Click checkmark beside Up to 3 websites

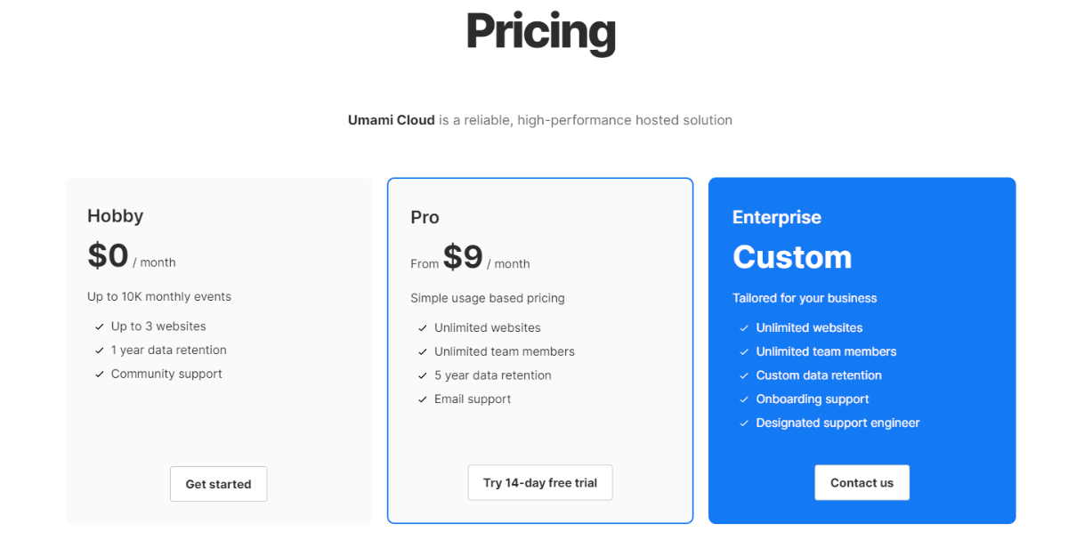[99, 326]
